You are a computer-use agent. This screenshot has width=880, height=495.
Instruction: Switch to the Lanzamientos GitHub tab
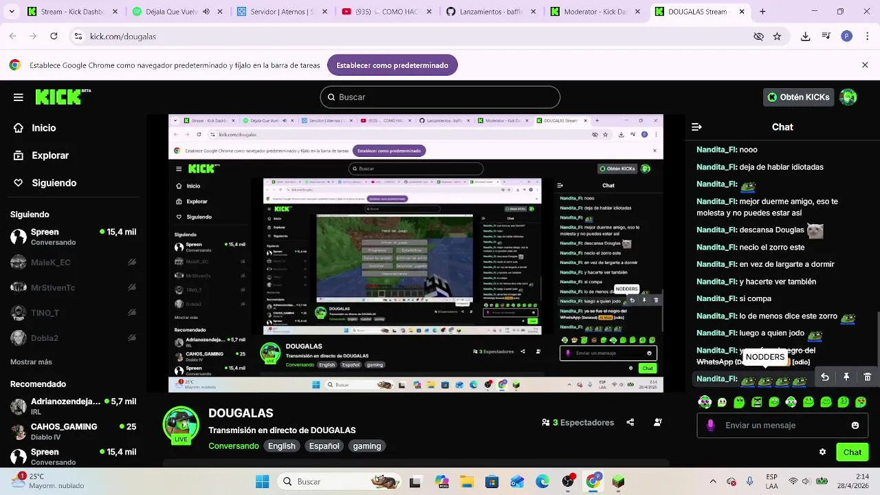(491, 12)
